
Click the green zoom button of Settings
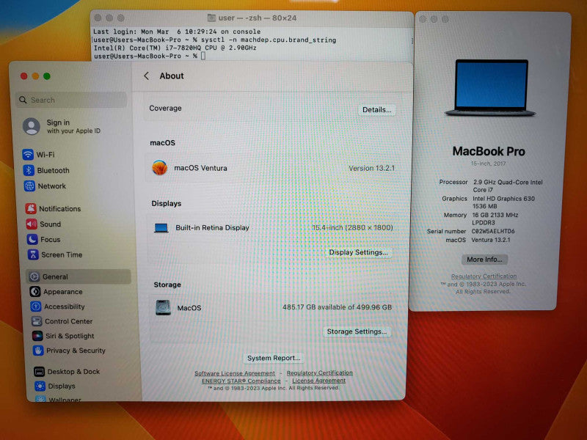click(47, 76)
